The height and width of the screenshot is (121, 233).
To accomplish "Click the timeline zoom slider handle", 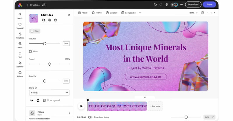I will coord(186,117).
